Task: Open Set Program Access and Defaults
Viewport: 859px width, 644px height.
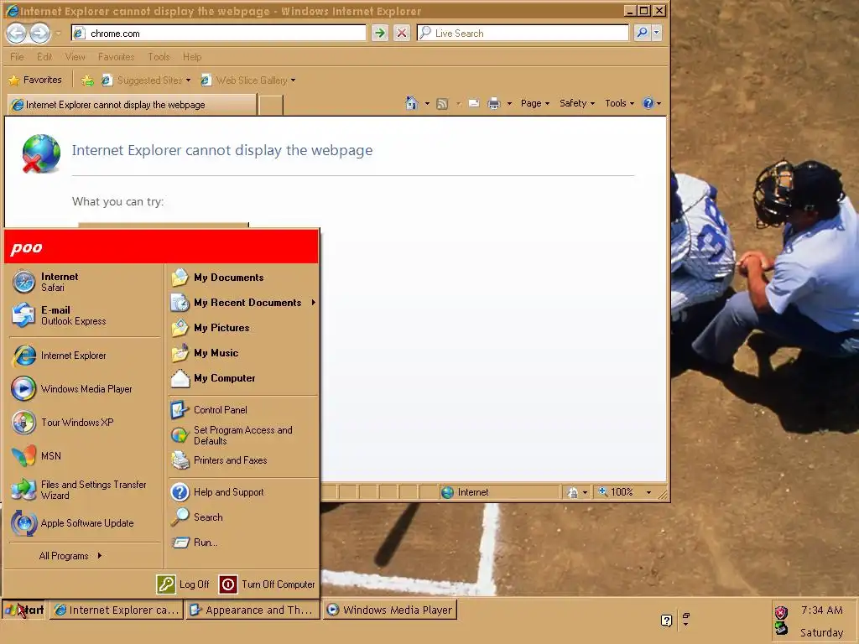Action: (x=243, y=435)
